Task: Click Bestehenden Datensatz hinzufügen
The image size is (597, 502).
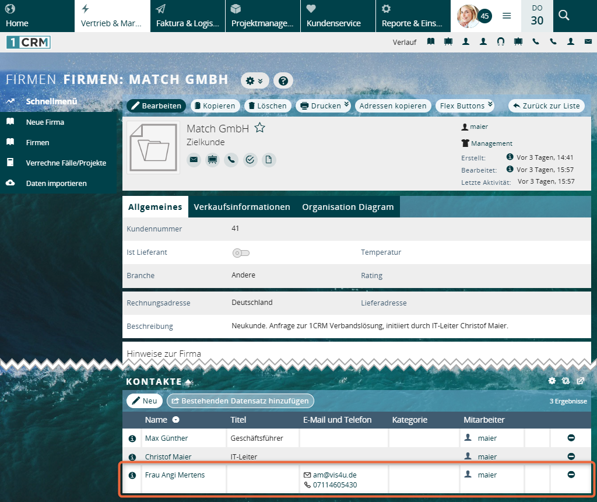Action: click(x=240, y=401)
